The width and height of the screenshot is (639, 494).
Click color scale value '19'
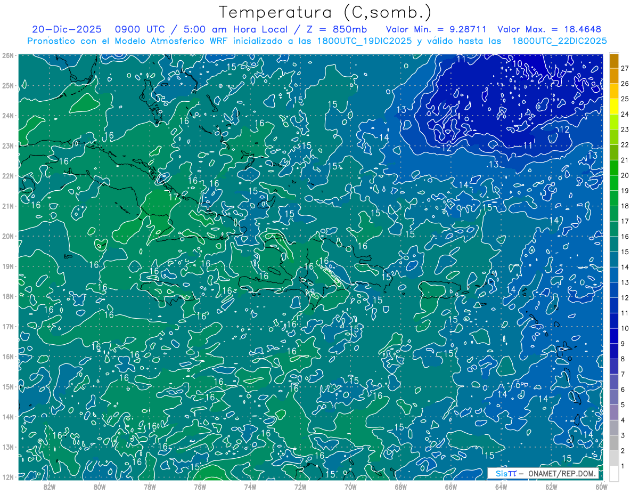tap(625, 191)
